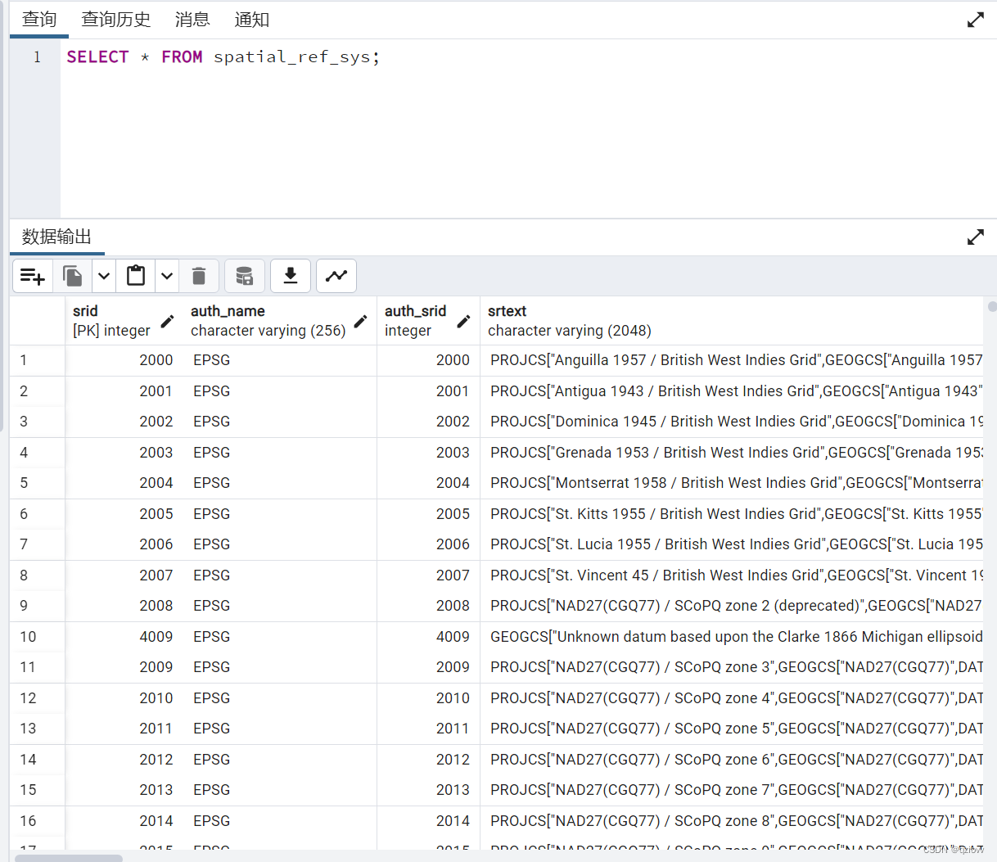Click the 数据输出 panel label
This screenshot has width=997, height=862.
pos(54,237)
